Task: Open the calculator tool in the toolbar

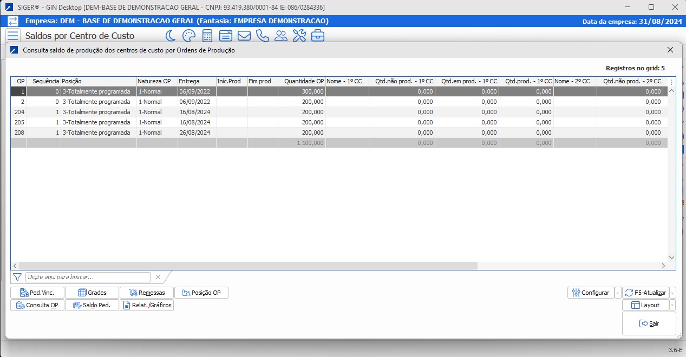Action: coord(207,35)
